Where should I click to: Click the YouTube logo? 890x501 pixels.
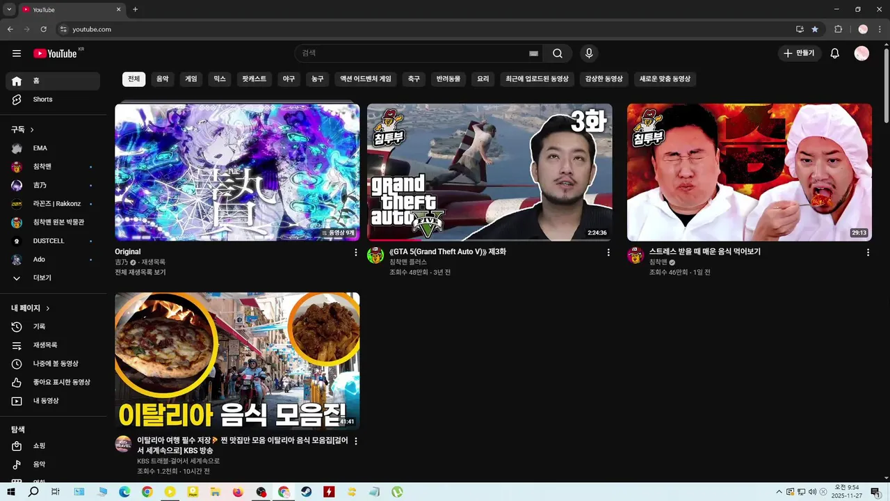pos(55,54)
